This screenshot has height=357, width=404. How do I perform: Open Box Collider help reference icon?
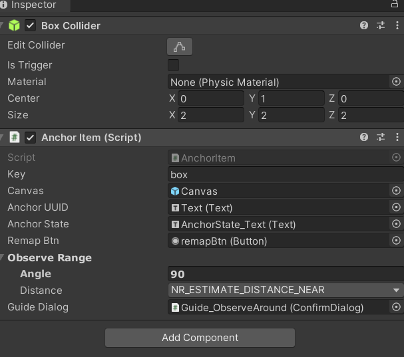(x=364, y=25)
